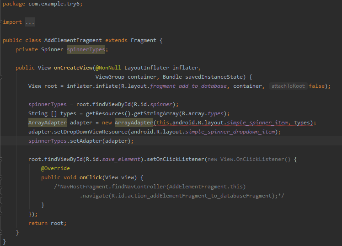The height and width of the screenshot is (246, 342).
Task: Click the "extends" keyword
Action: [116, 40]
